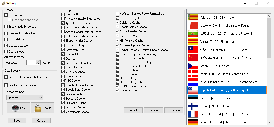
Task: Turn on Log Deletions
Action: click(6, 39)
